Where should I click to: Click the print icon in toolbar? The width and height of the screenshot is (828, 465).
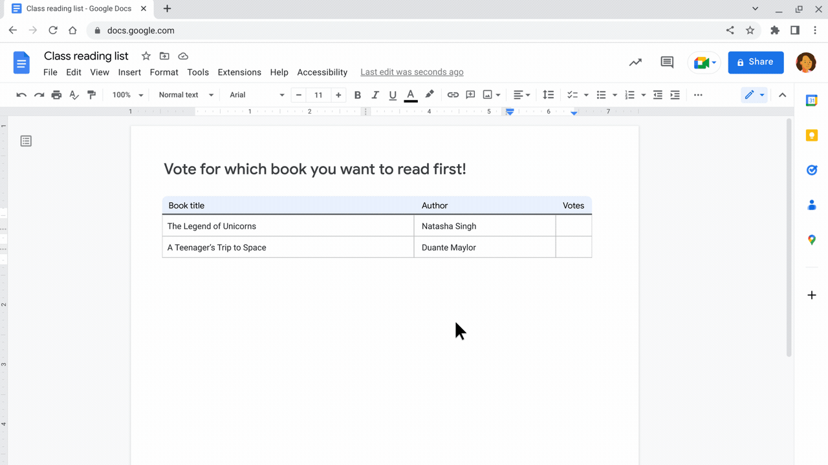click(x=56, y=95)
